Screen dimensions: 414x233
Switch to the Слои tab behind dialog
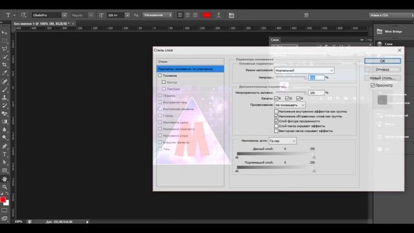(274, 39)
